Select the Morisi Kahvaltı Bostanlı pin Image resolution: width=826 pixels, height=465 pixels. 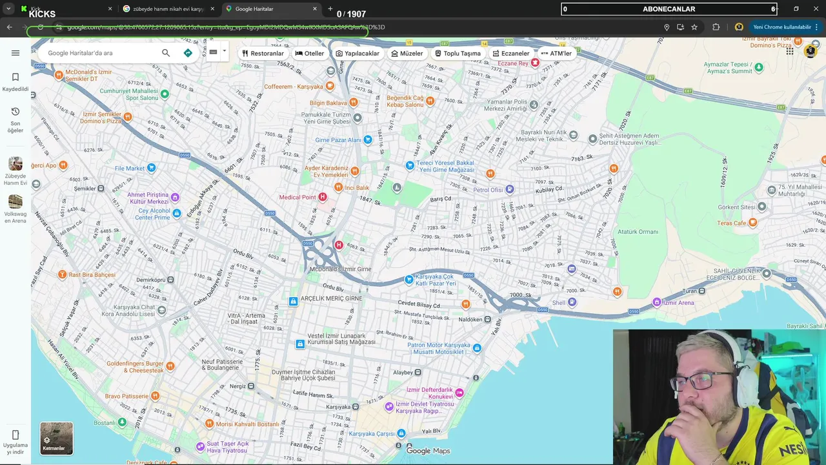(x=209, y=424)
